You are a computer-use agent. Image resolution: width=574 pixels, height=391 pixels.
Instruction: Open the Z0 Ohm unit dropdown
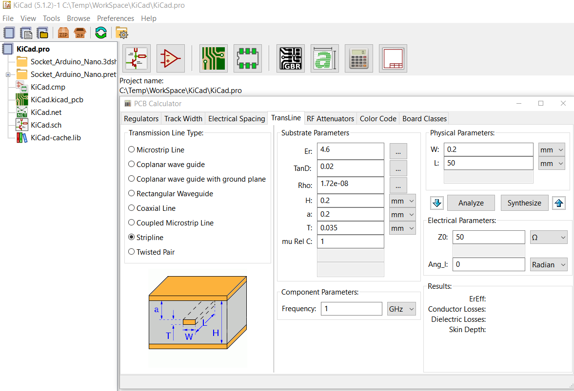[x=549, y=238]
